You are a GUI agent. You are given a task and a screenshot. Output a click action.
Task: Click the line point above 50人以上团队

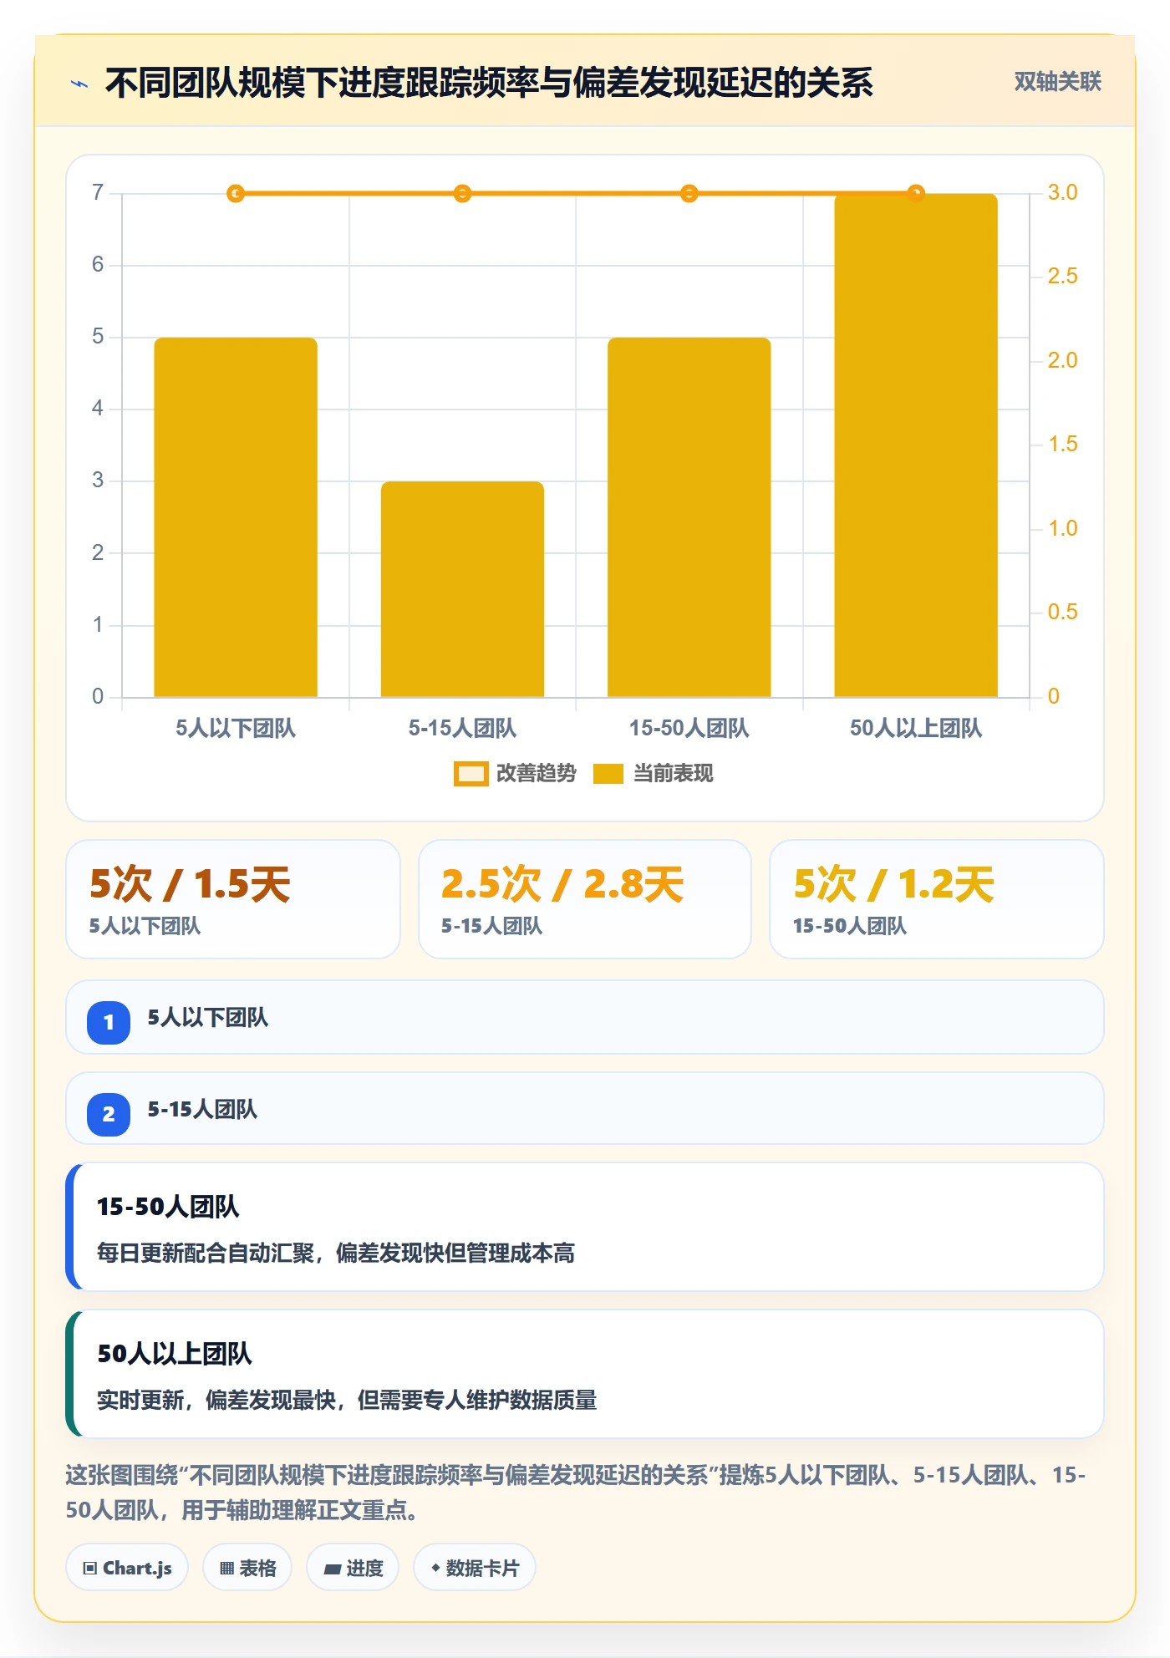pyautogui.click(x=916, y=194)
